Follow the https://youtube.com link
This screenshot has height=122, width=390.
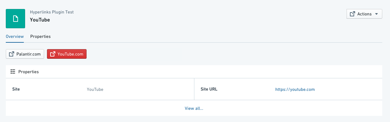295,90
